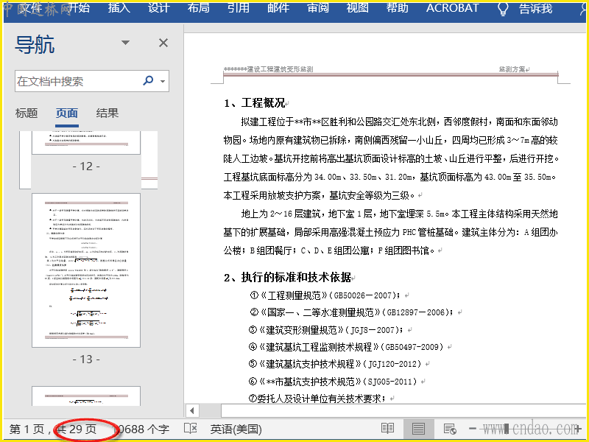The width and height of the screenshot is (589, 442).
Task: Click the line (GB12897—2006) standard entry
Action: (352, 312)
